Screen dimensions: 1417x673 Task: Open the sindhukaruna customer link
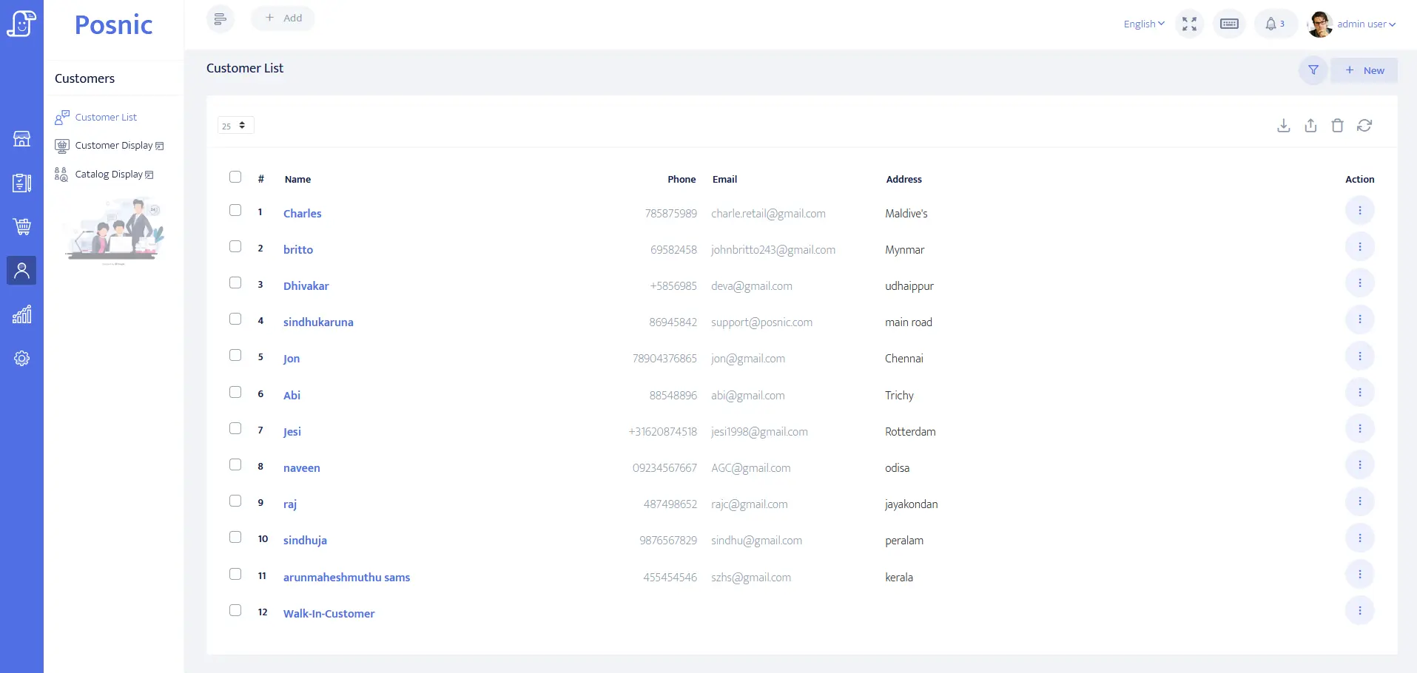318,322
